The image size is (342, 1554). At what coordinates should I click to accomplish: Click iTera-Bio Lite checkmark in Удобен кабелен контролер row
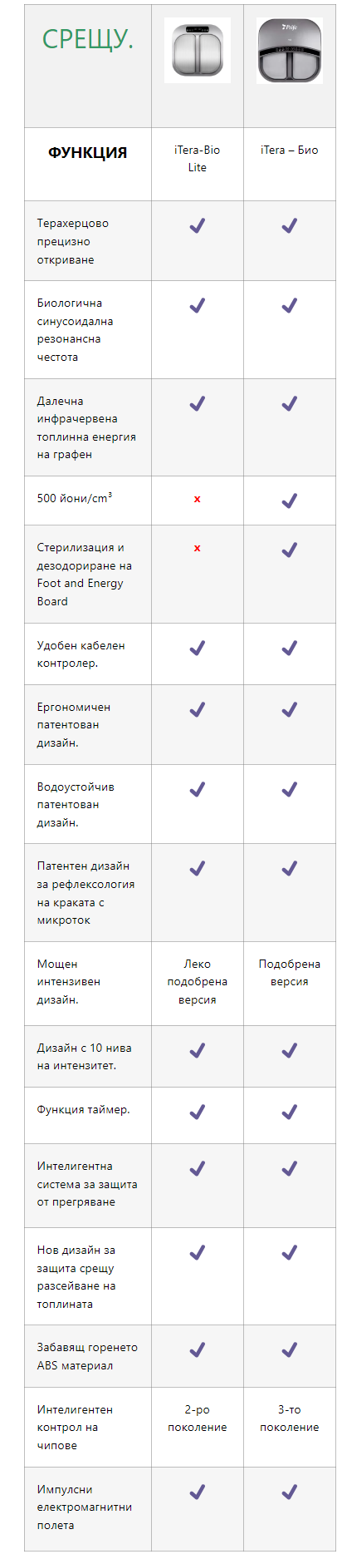197,648
